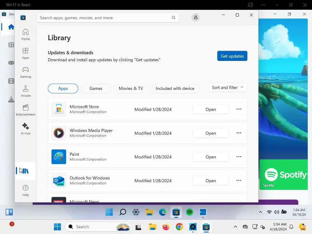Show hidden icons in outer system tray
The height and width of the screenshot is (234, 312).
click(x=236, y=227)
